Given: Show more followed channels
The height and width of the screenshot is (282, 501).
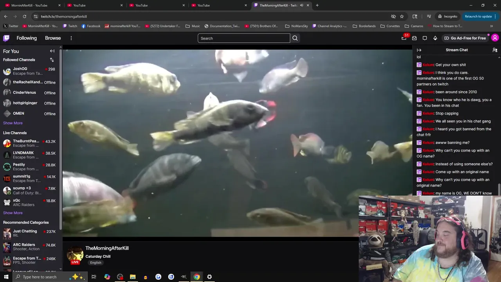Looking at the screenshot, I should (13, 123).
